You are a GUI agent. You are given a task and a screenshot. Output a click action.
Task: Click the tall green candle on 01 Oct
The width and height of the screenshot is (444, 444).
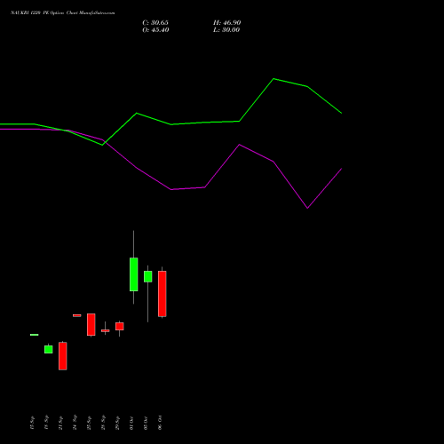click(133, 274)
